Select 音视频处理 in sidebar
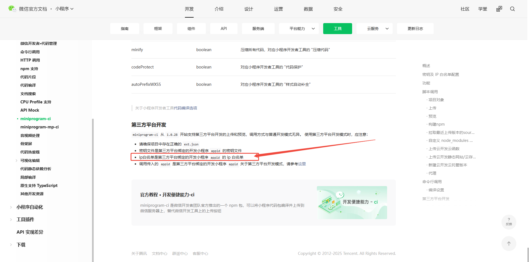 tap(30, 136)
